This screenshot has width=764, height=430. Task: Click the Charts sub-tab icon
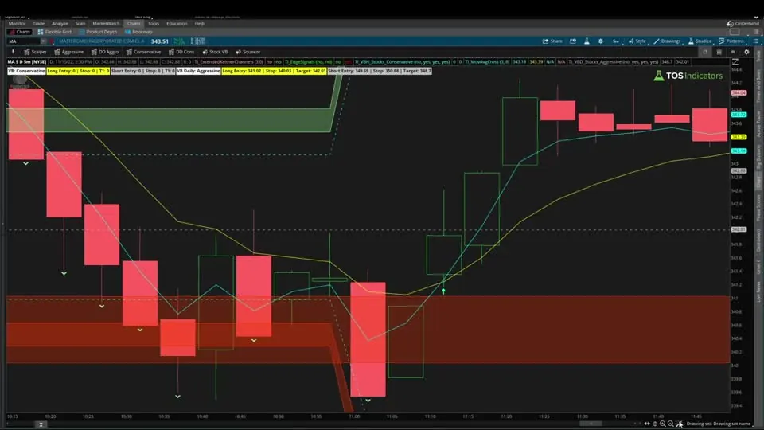pos(11,32)
